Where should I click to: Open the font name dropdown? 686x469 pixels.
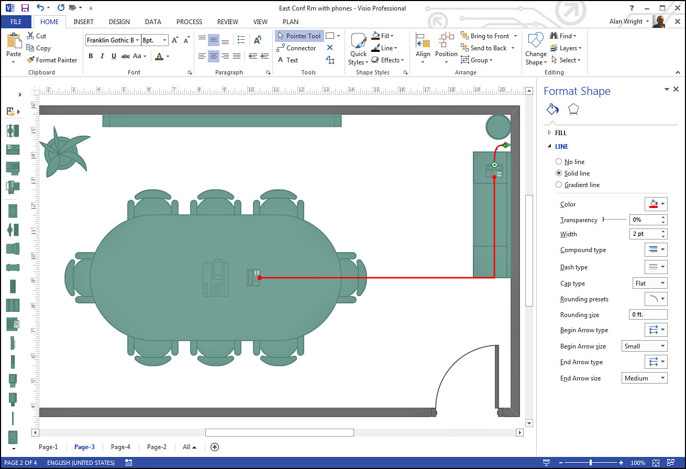click(x=138, y=40)
